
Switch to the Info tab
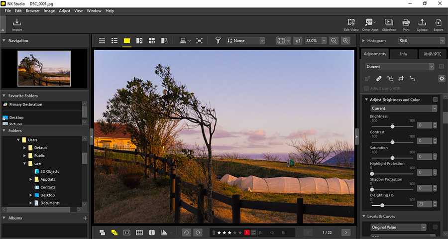click(403, 54)
